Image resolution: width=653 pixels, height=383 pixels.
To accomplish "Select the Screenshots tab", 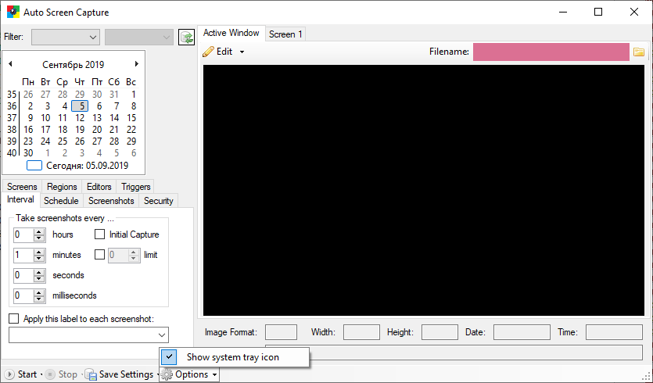I will [111, 201].
